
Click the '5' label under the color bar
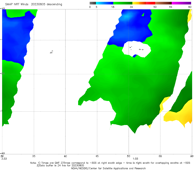[x=96, y=7]
